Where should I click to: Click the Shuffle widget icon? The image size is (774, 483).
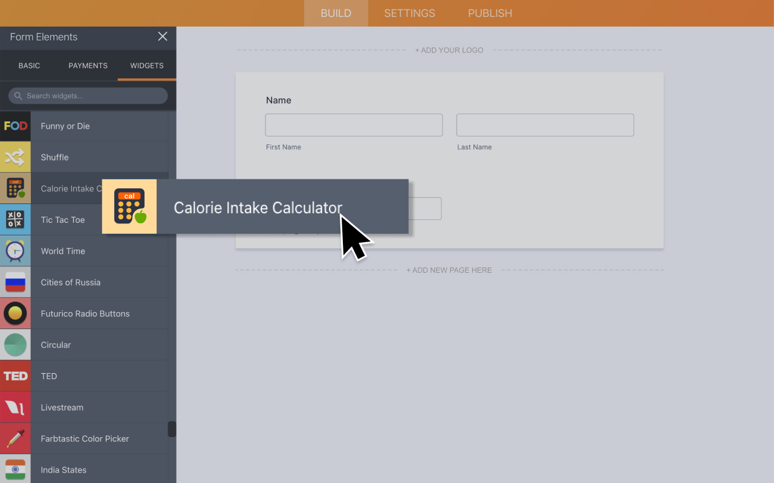[x=15, y=157]
